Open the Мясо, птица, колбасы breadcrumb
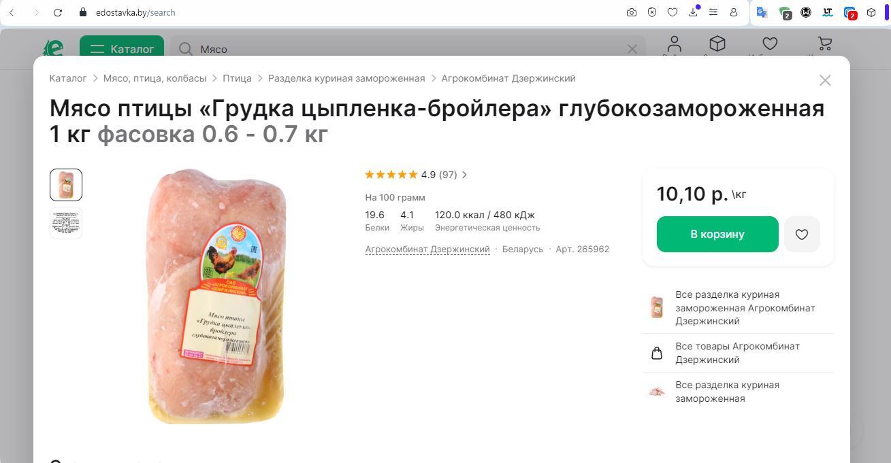 point(155,78)
